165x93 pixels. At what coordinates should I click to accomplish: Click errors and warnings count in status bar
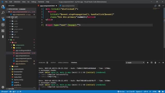13,92
